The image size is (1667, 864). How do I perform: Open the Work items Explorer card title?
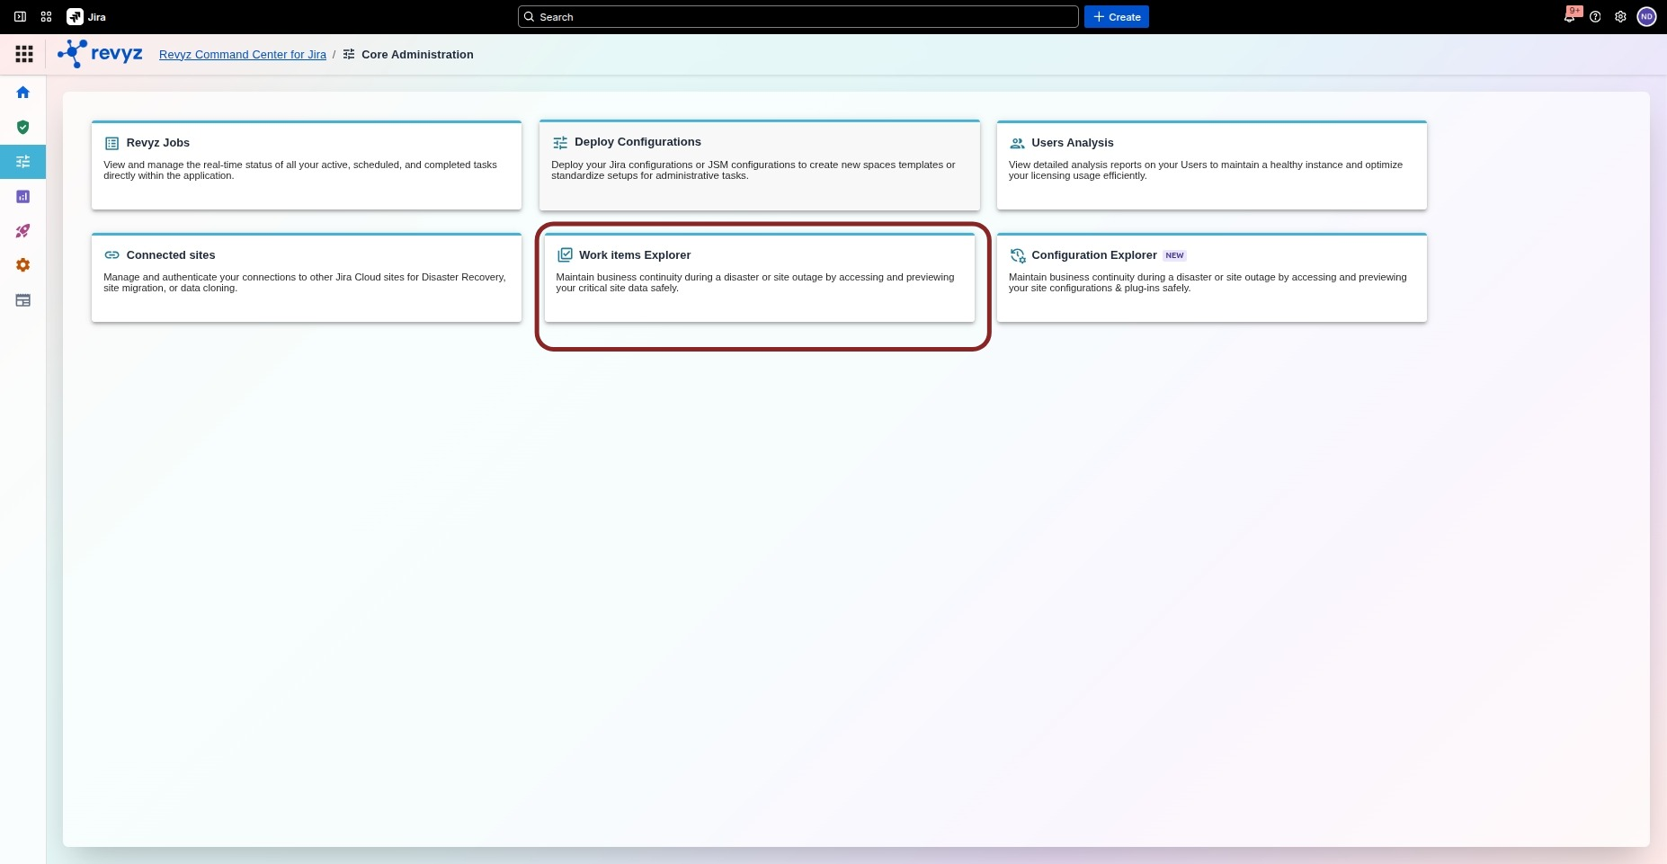pyautogui.click(x=635, y=255)
